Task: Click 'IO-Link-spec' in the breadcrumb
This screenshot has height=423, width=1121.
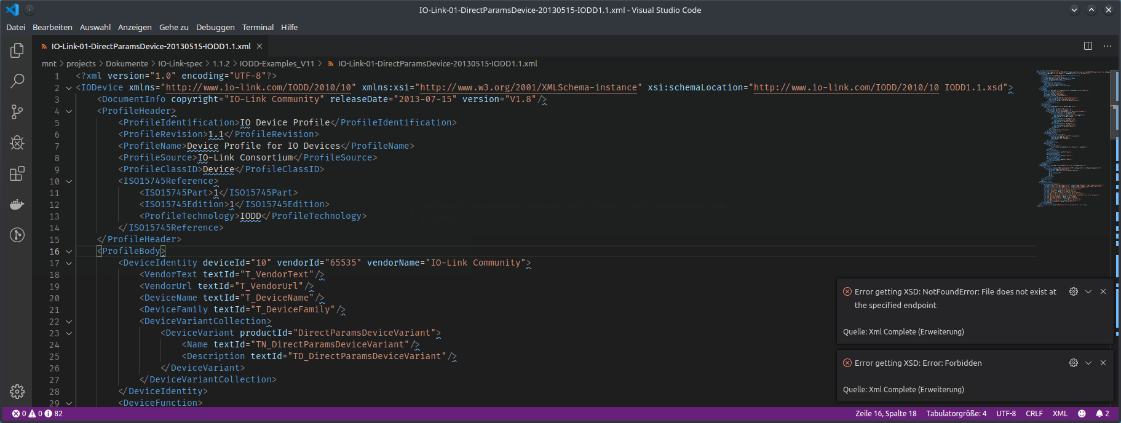Action: pos(180,63)
